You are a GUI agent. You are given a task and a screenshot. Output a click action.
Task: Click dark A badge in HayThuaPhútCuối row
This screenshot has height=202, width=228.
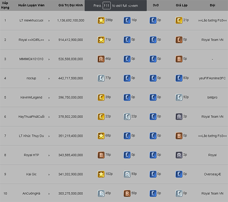[x=179, y=116]
